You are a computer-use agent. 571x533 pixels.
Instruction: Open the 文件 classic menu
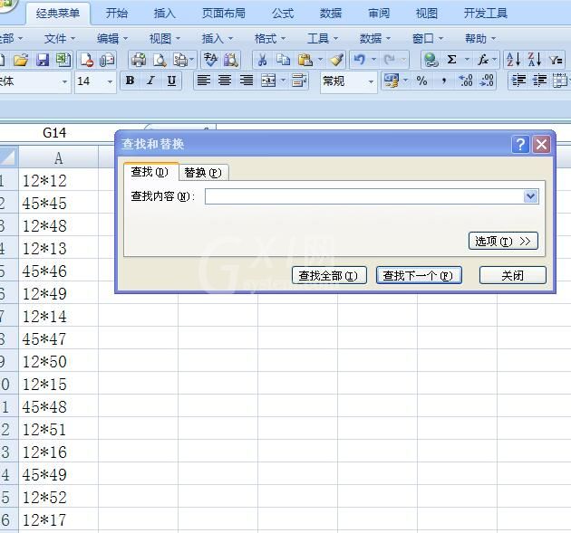pos(59,39)
